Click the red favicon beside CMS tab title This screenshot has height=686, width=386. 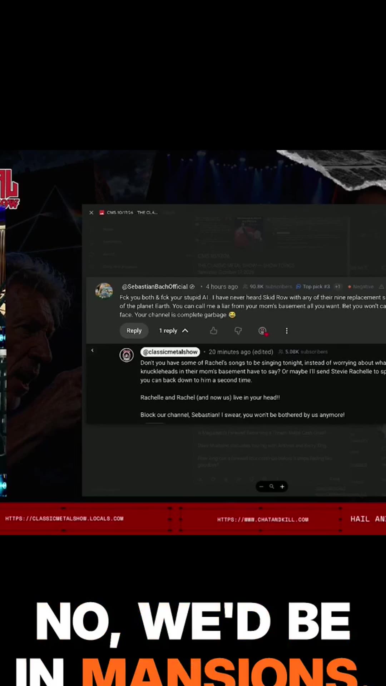click(x=102, y=213)
